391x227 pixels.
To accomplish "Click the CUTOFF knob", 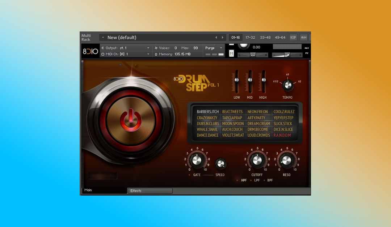I will pyautogui.click(x=257, y=160).
